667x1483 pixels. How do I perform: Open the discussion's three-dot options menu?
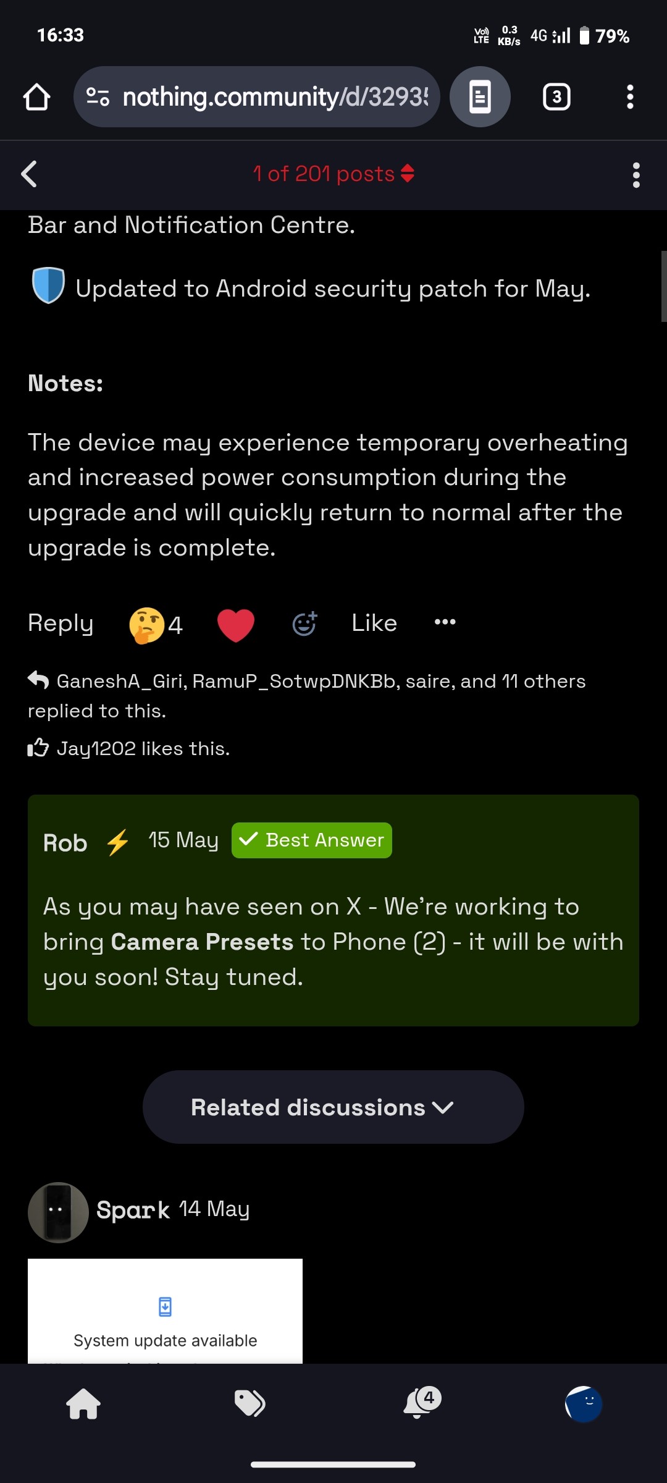tap(636, 175)
